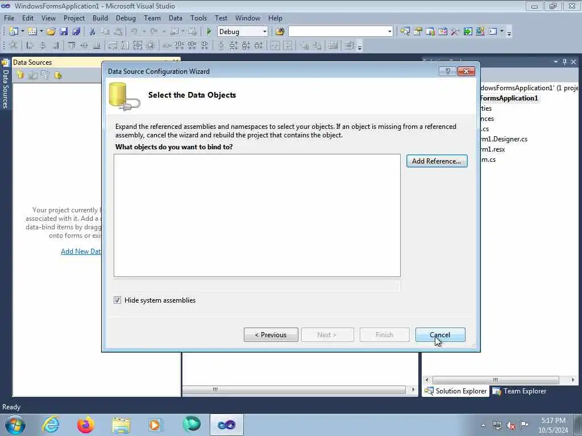
Task: Open the collapsed Data Sources side tab
Action: click(5, 84)
